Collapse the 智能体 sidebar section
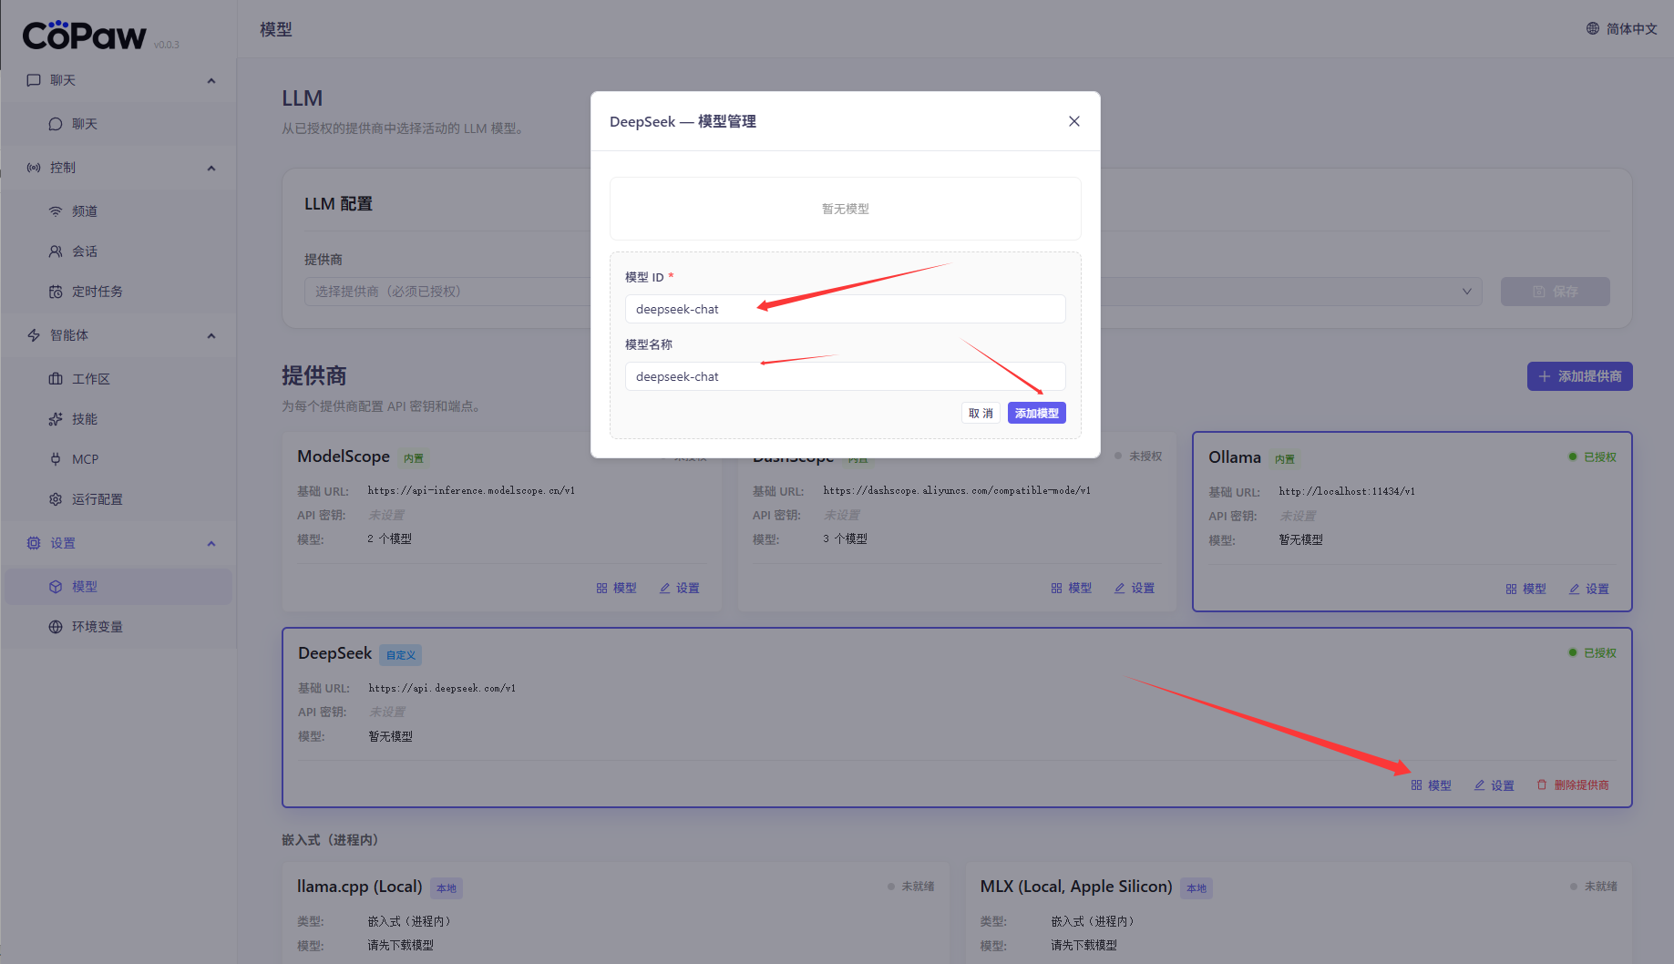Viewport: 1674px width, 964px height. (211, 335)
